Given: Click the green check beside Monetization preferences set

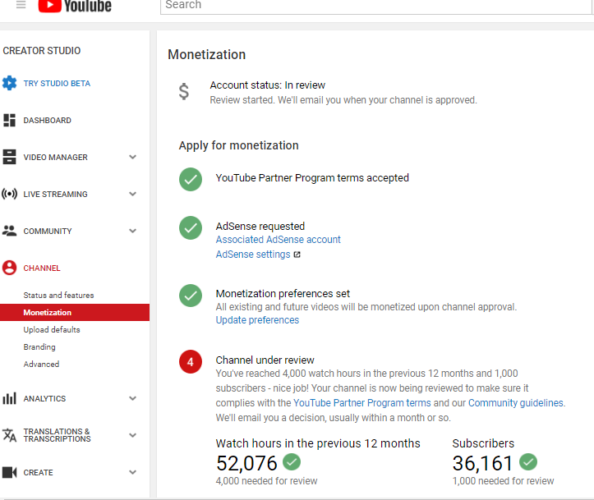Looking at the screenshot, I should [191, 296].
